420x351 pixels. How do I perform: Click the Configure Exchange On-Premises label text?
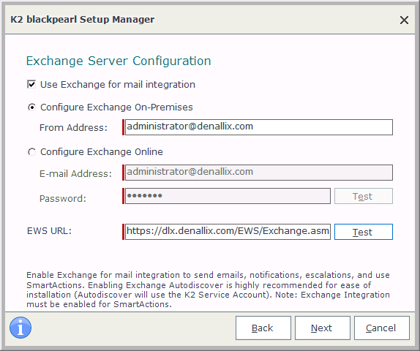tap(116, 107)
